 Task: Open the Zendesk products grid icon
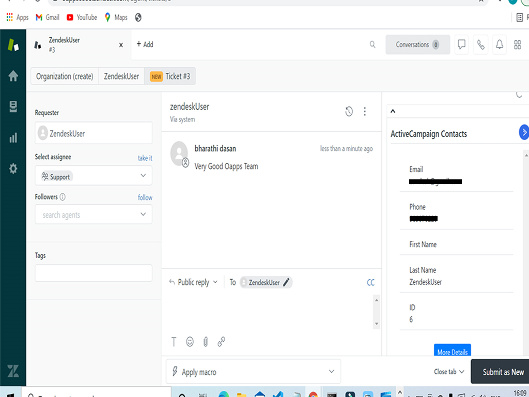(x=518, y=45)
